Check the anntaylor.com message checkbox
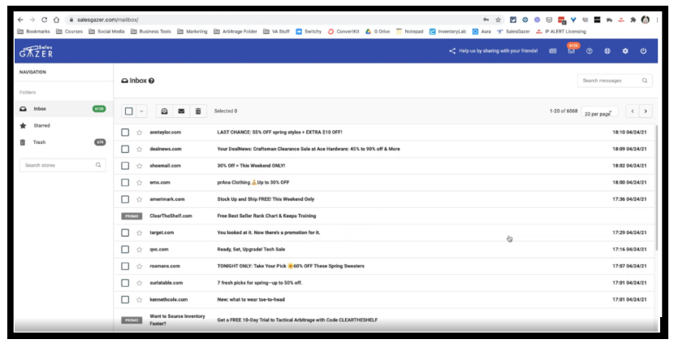The height and width of the screenshot is (348, 674). 125,133
